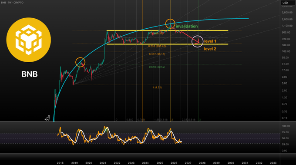Click the 0.35 price axis label
This screenshot has height=165, width=296.
point(285,111)
